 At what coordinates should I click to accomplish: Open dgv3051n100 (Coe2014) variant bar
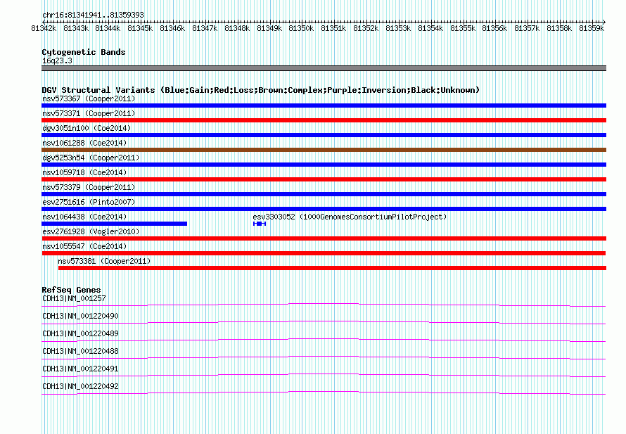click(324, 135)
